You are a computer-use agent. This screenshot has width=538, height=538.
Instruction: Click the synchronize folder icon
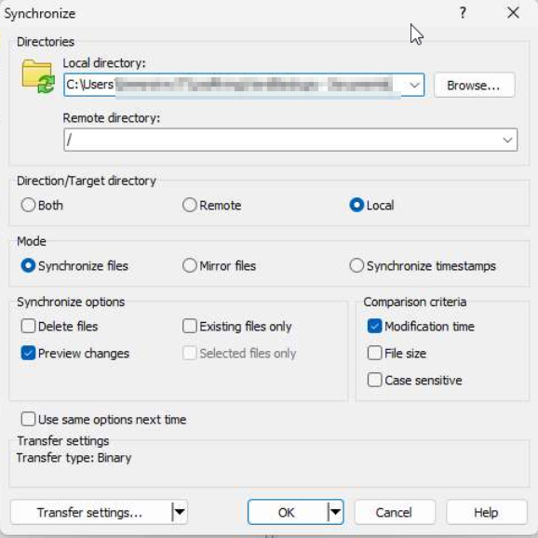point(38,76)
